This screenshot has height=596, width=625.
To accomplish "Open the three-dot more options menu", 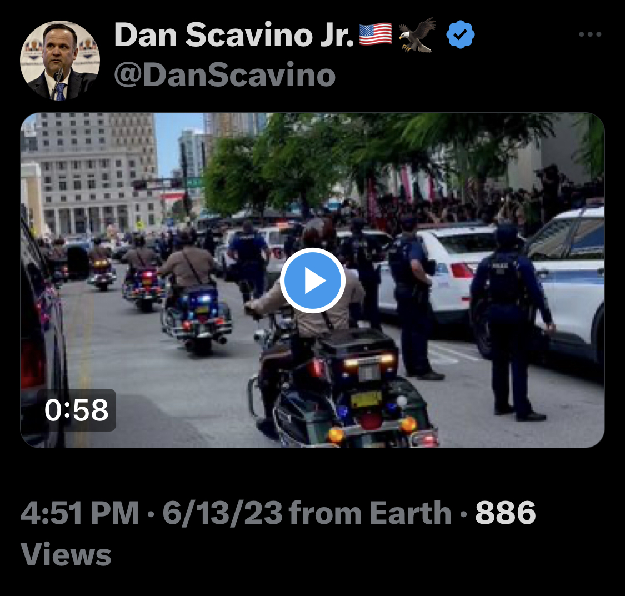I will 590,34.
